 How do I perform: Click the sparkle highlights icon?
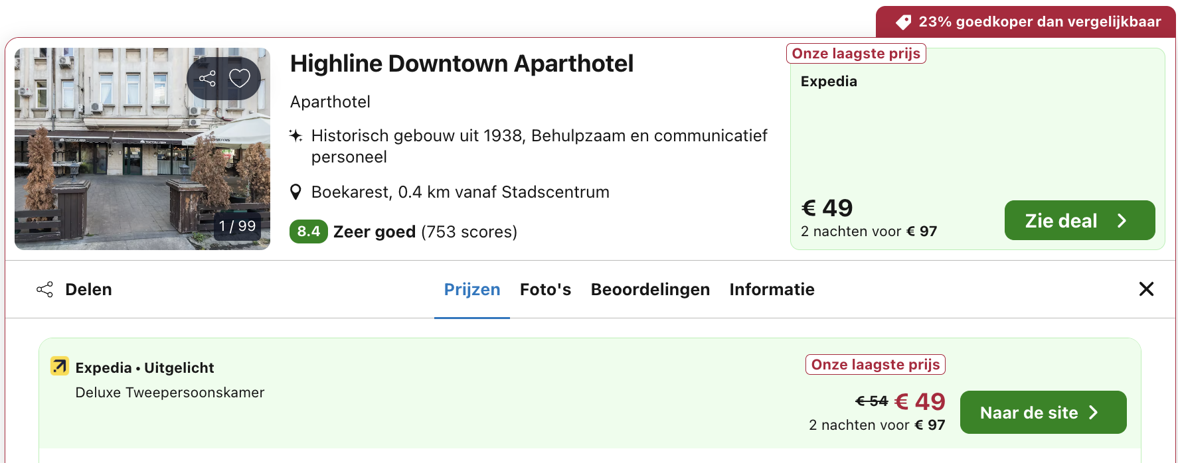tap(296, 136)
